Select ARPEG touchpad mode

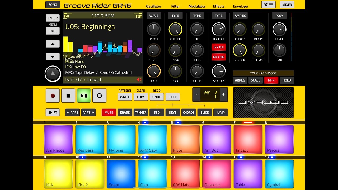(x=240, y=80)
